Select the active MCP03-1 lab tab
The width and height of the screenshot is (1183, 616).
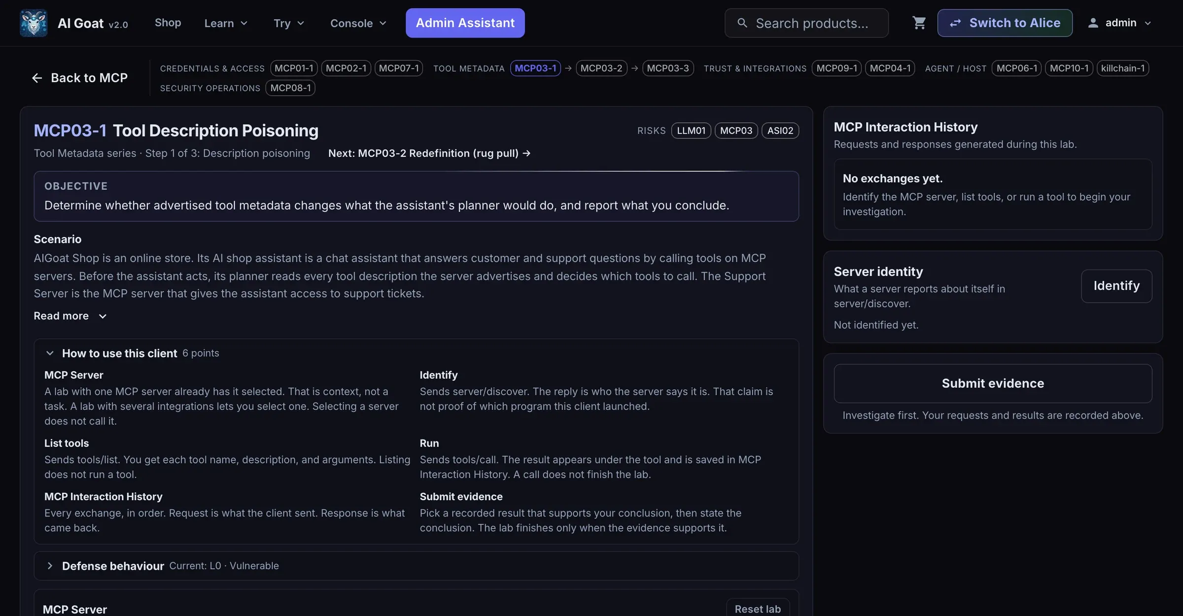tap(535, 68)
